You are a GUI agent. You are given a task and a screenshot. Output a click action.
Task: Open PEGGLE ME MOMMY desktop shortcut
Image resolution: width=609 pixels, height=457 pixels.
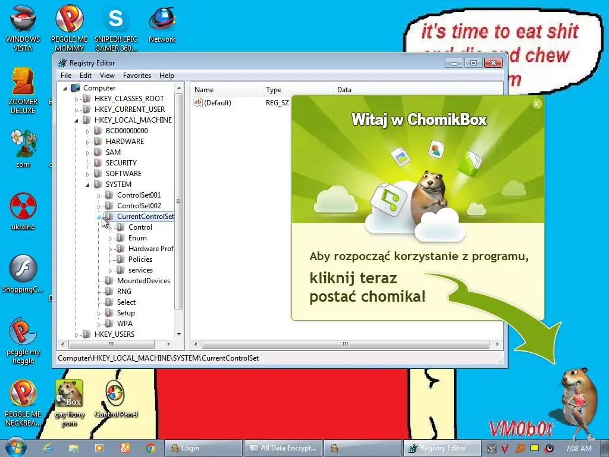(69, 26)
